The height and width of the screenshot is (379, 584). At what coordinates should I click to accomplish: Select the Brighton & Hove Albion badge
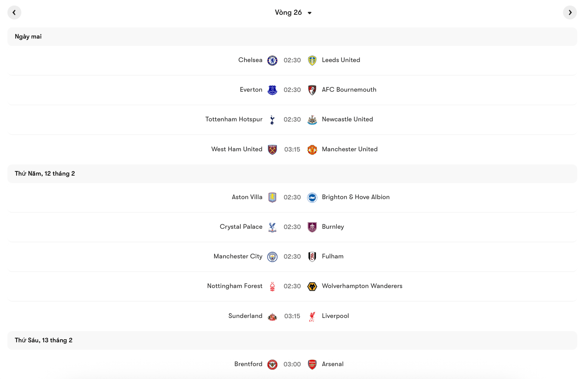pyautogui.click(x=312, y=197)
